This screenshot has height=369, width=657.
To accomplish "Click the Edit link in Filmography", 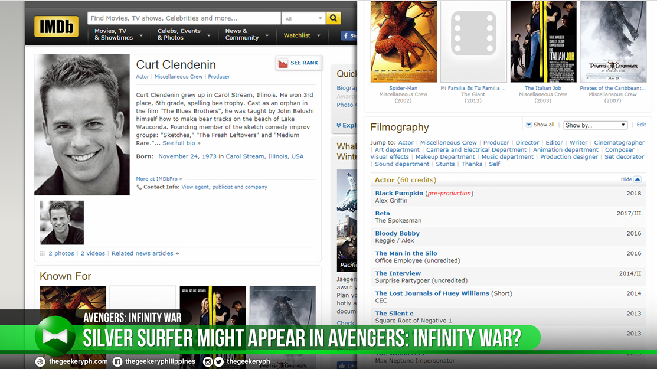I will 641,125.
